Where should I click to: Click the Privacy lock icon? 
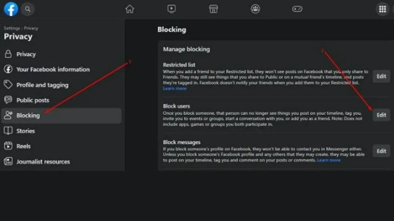[8, 54]
